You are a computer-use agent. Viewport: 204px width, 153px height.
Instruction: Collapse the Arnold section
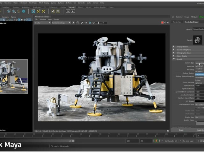pos(179,59)
